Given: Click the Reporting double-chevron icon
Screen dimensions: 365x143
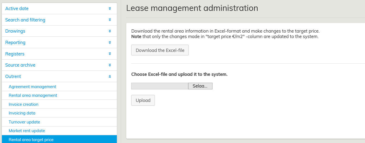Looking at the screenshot, I should point(110,42).
